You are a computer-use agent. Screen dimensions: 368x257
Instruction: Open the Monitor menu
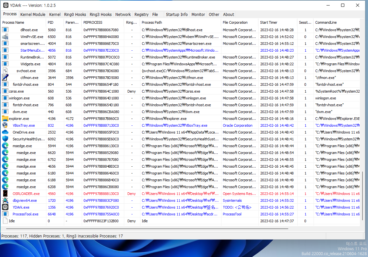tap(198, 14)
